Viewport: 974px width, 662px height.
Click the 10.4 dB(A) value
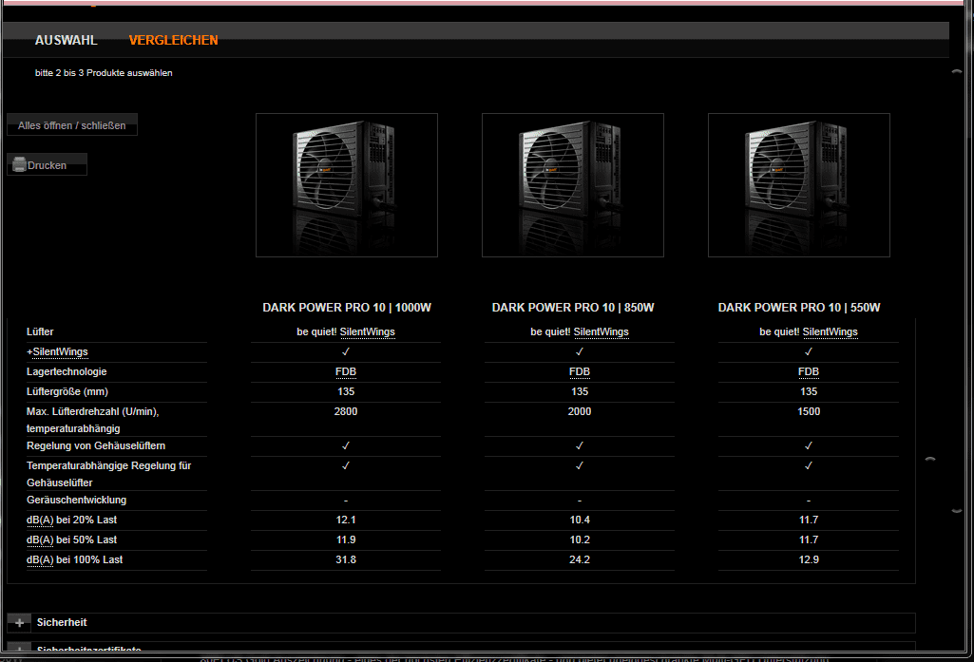pos(580,520)
